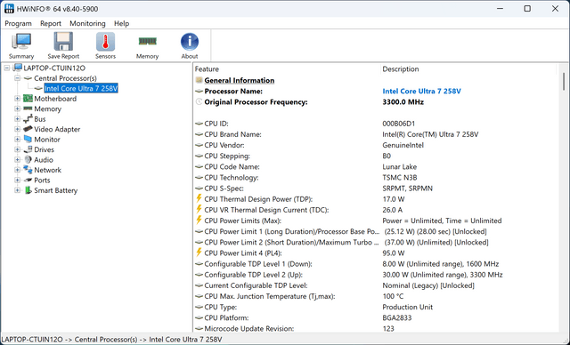Click the clock icon beside Original Processor Frequency
Image resolution: width=570 pixels, height=345 pixels.
(x=199, y=102)
